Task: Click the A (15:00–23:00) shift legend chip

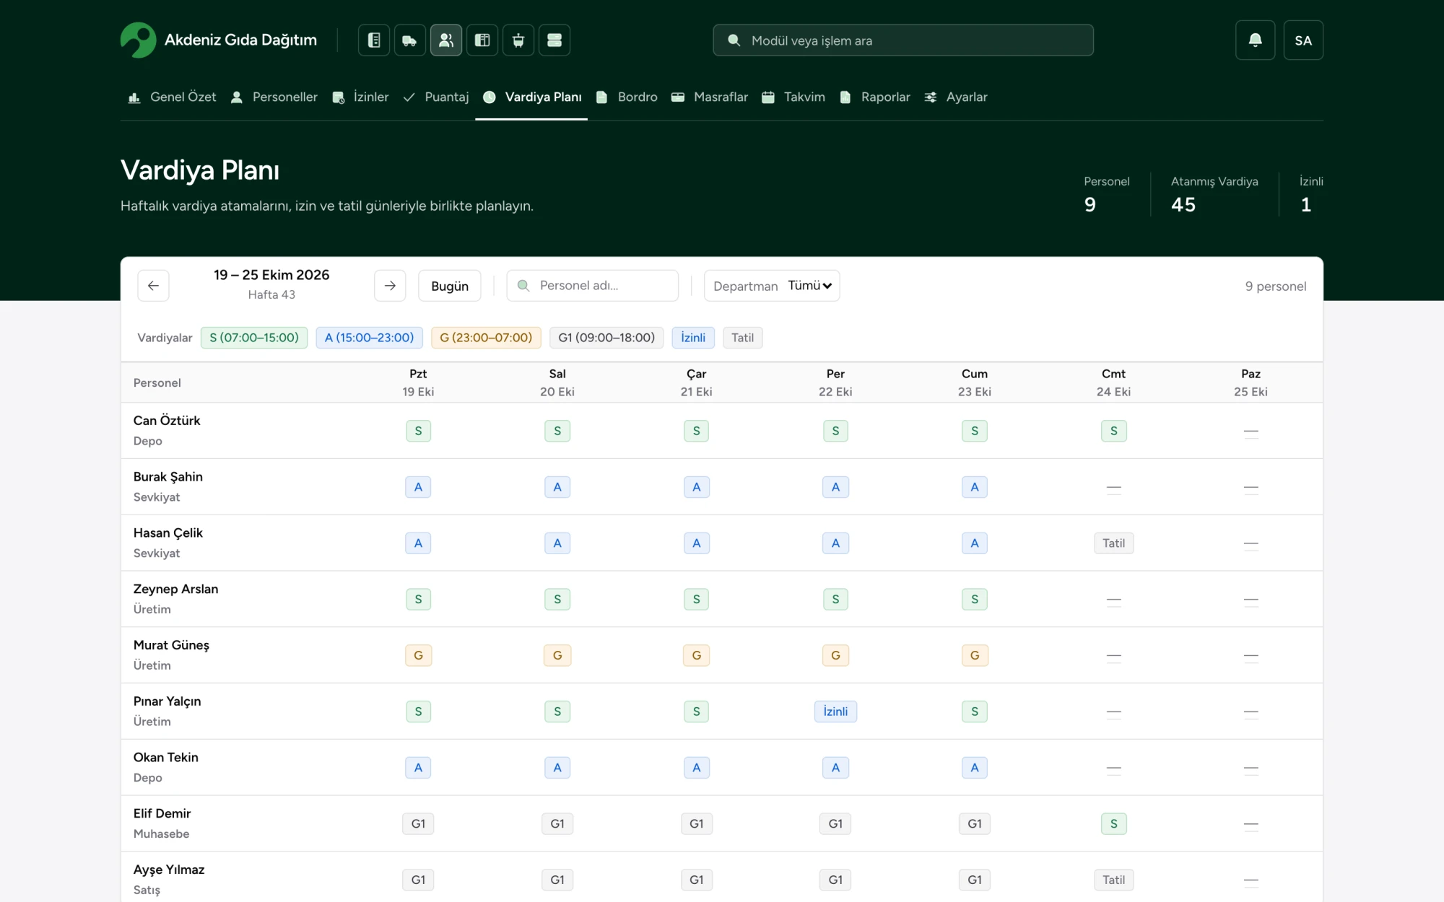Action: tap(370, 338)
